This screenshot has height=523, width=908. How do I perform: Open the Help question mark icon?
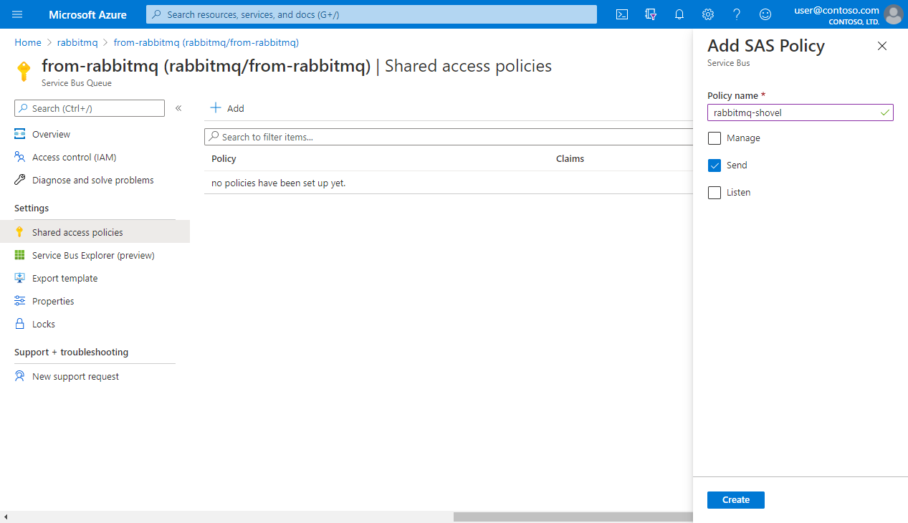pos(736,14)
